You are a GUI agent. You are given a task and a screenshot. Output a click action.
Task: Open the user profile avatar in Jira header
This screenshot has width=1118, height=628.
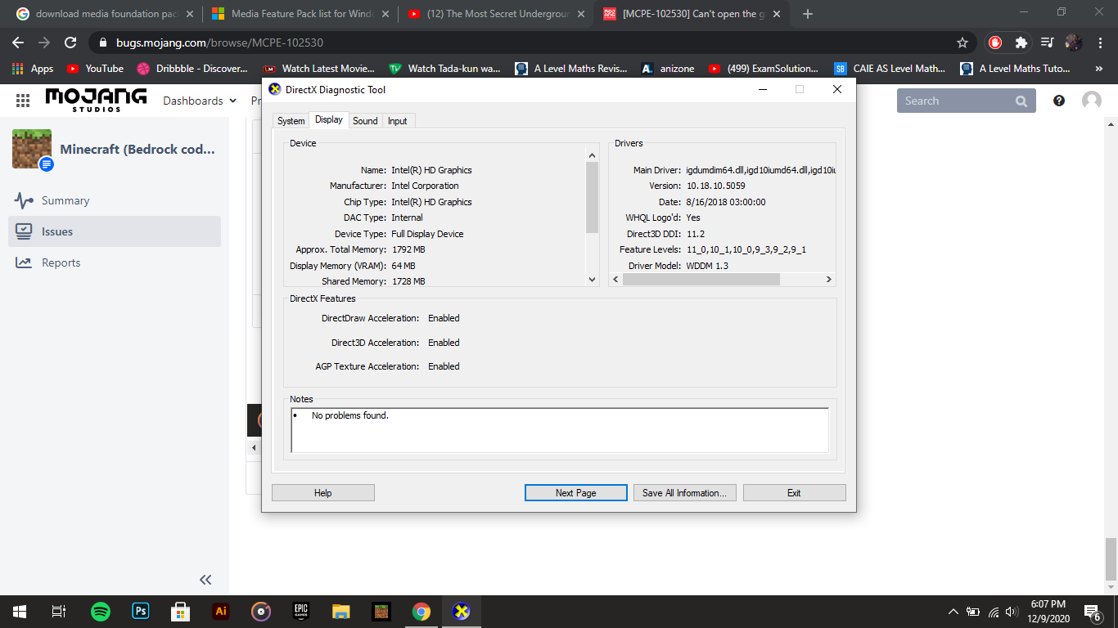point(1092,101)
